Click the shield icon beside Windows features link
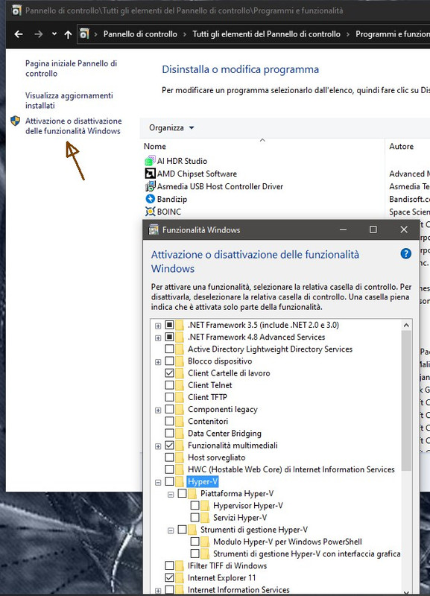 coord(15,121)
